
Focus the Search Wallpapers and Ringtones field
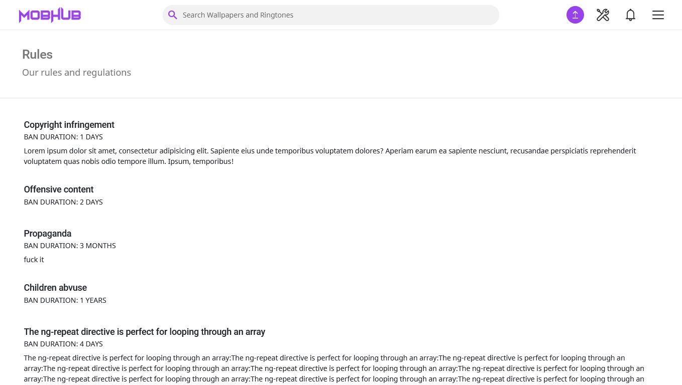click(331, 15)
